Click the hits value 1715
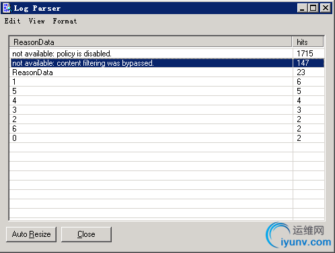 [305, 54]
